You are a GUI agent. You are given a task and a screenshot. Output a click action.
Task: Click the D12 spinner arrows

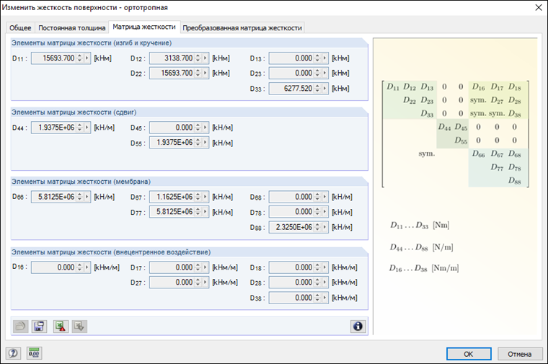[198, 58]
